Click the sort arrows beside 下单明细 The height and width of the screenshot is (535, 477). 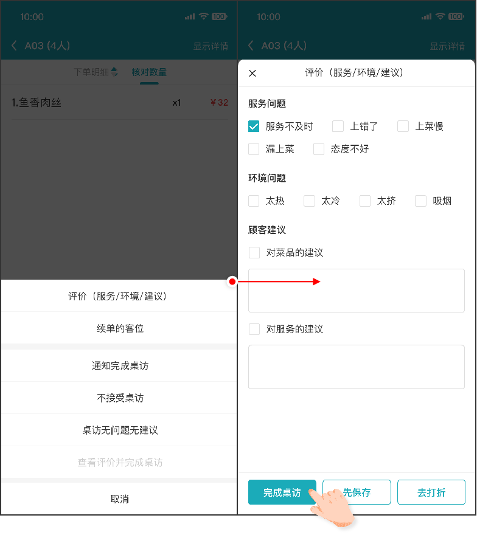pos(115,72)
